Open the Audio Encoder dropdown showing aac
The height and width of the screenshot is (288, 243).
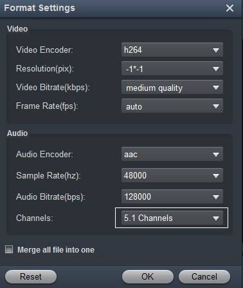click(x=172, y=154)
